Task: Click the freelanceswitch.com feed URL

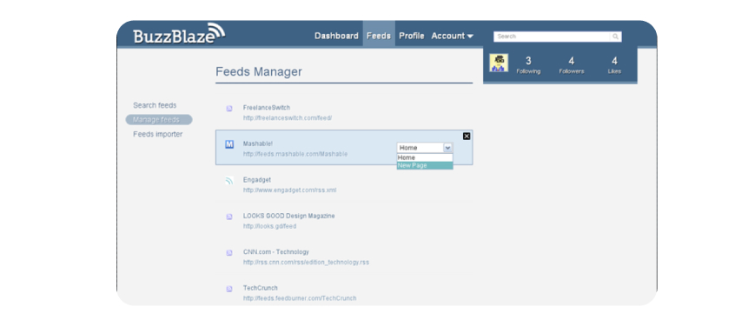Action: tap(288, 118)
